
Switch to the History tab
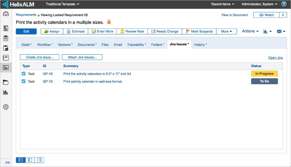tap(200, 45)
